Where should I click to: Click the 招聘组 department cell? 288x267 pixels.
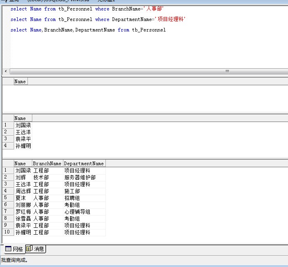[84, 198]
